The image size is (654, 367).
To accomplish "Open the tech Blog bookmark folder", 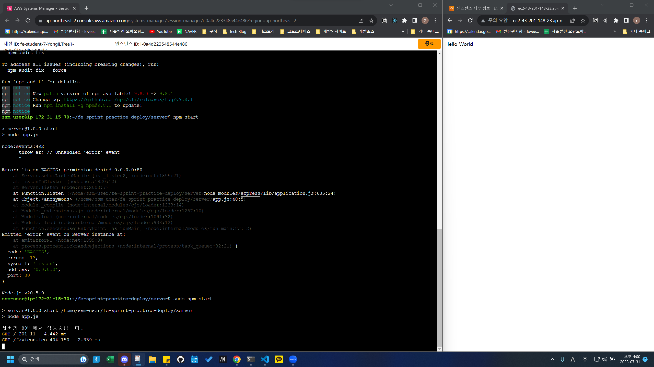I will pos(235,31).
